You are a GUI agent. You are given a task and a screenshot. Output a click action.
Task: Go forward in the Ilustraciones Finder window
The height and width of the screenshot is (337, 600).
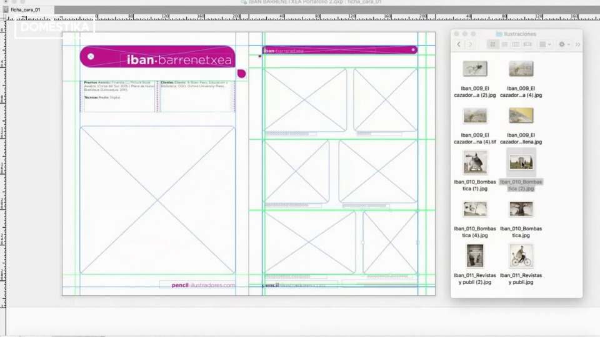click(470, 44)
